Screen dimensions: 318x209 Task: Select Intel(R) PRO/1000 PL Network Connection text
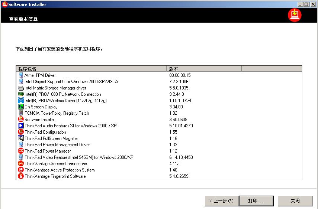[x=62, y=94]
